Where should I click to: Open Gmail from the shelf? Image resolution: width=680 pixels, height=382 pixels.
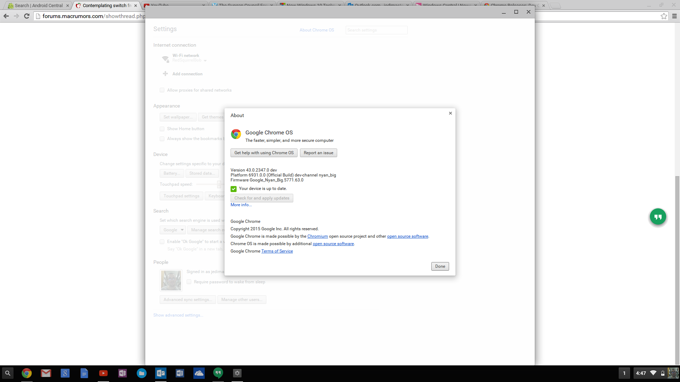(46, 373)
